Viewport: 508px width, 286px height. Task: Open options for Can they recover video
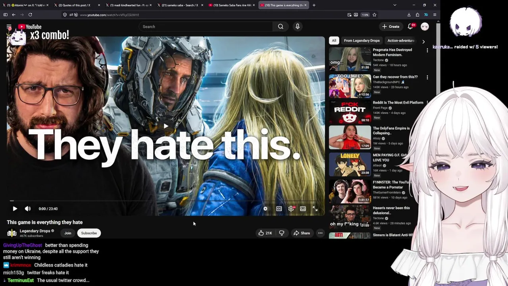coord(427,77)
